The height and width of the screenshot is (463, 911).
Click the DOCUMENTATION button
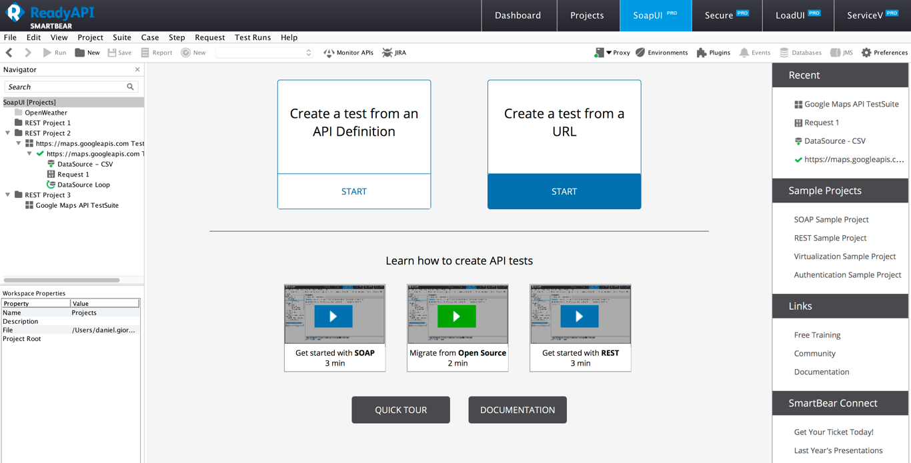[518, 410]
